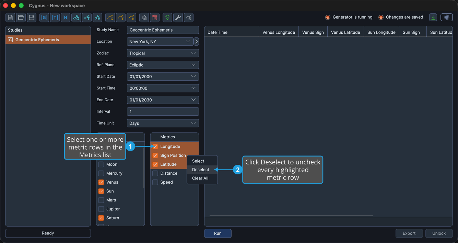The width and height of the screenshot is (458, 243).
Task: Choose Deselect from the context menu
Action: pyautogui.click(x=202, y=170)
